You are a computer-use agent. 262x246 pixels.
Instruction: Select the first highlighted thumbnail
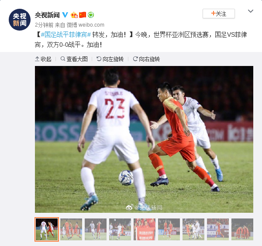coord(47,229)
